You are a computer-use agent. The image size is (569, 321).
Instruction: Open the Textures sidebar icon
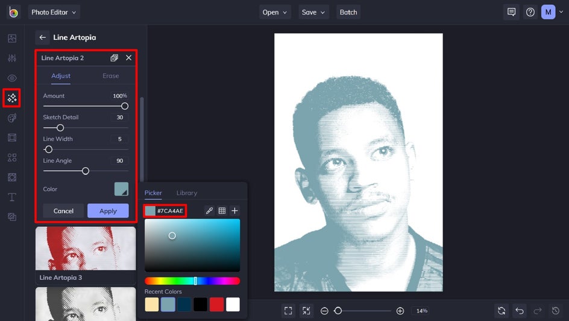click(12, 217)
